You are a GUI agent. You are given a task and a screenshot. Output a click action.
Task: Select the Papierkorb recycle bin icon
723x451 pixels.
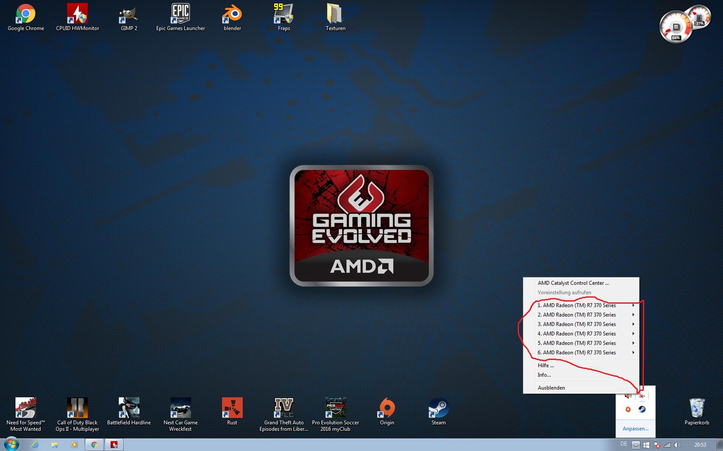pyautogui.click(x=697, y=411)
